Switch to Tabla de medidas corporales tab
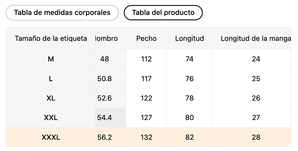Screen dimensions: 298x151 (x=62, y=13)
